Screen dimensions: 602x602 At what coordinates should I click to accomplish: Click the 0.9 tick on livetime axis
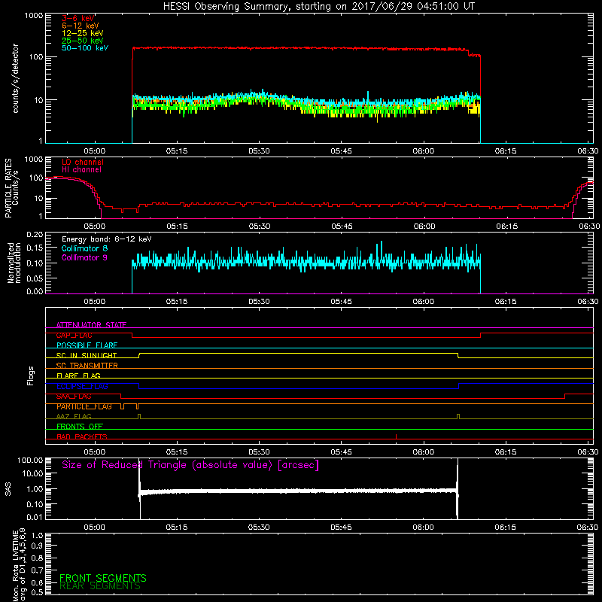click(37, 546)
